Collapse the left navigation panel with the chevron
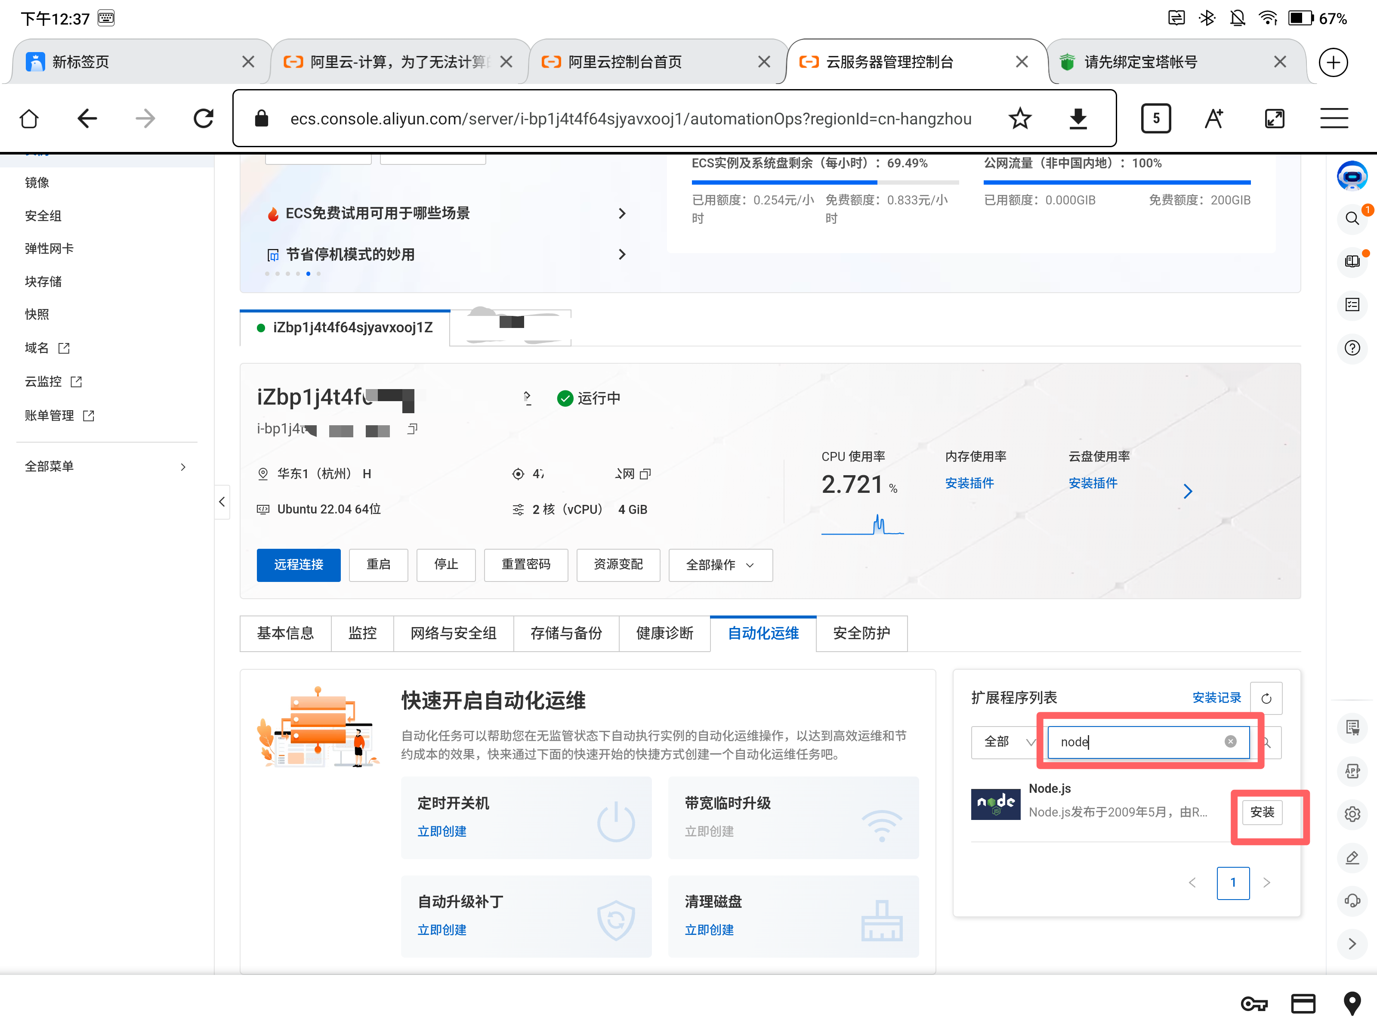 coord(222,502)
